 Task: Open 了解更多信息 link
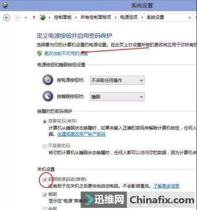coord(166,186)
